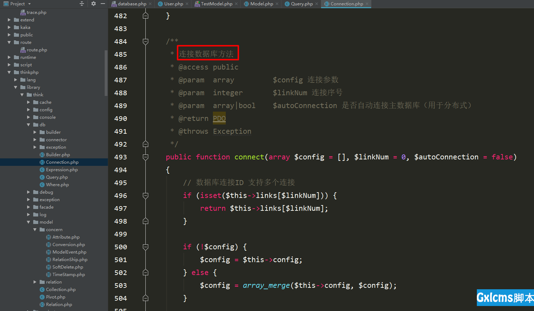Viewport: 534px width, 311px height.
Task: Select the facade folder icon
Action: pyautogui.click(x=36, y=207)
